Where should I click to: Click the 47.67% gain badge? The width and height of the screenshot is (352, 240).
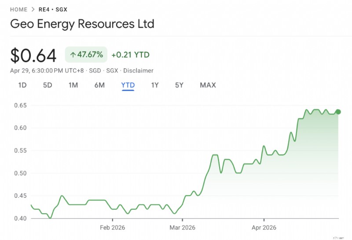[86, 55]
